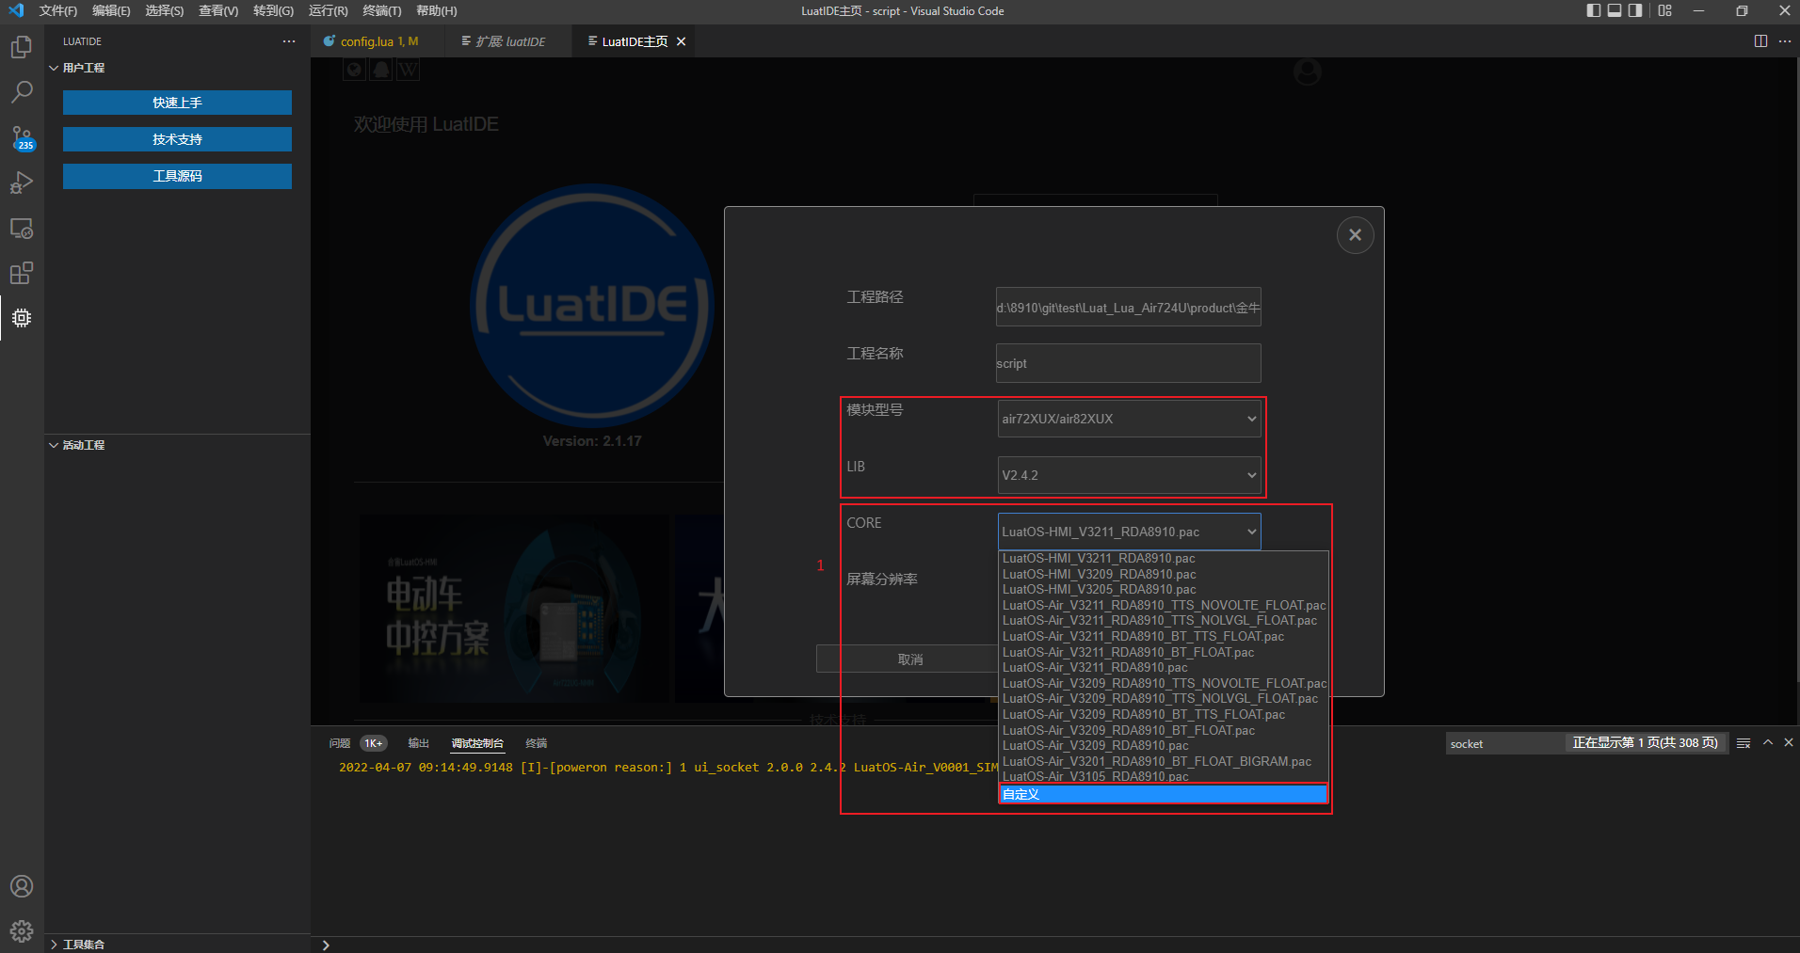Switch to 输出 panel tab

[418, 743]
